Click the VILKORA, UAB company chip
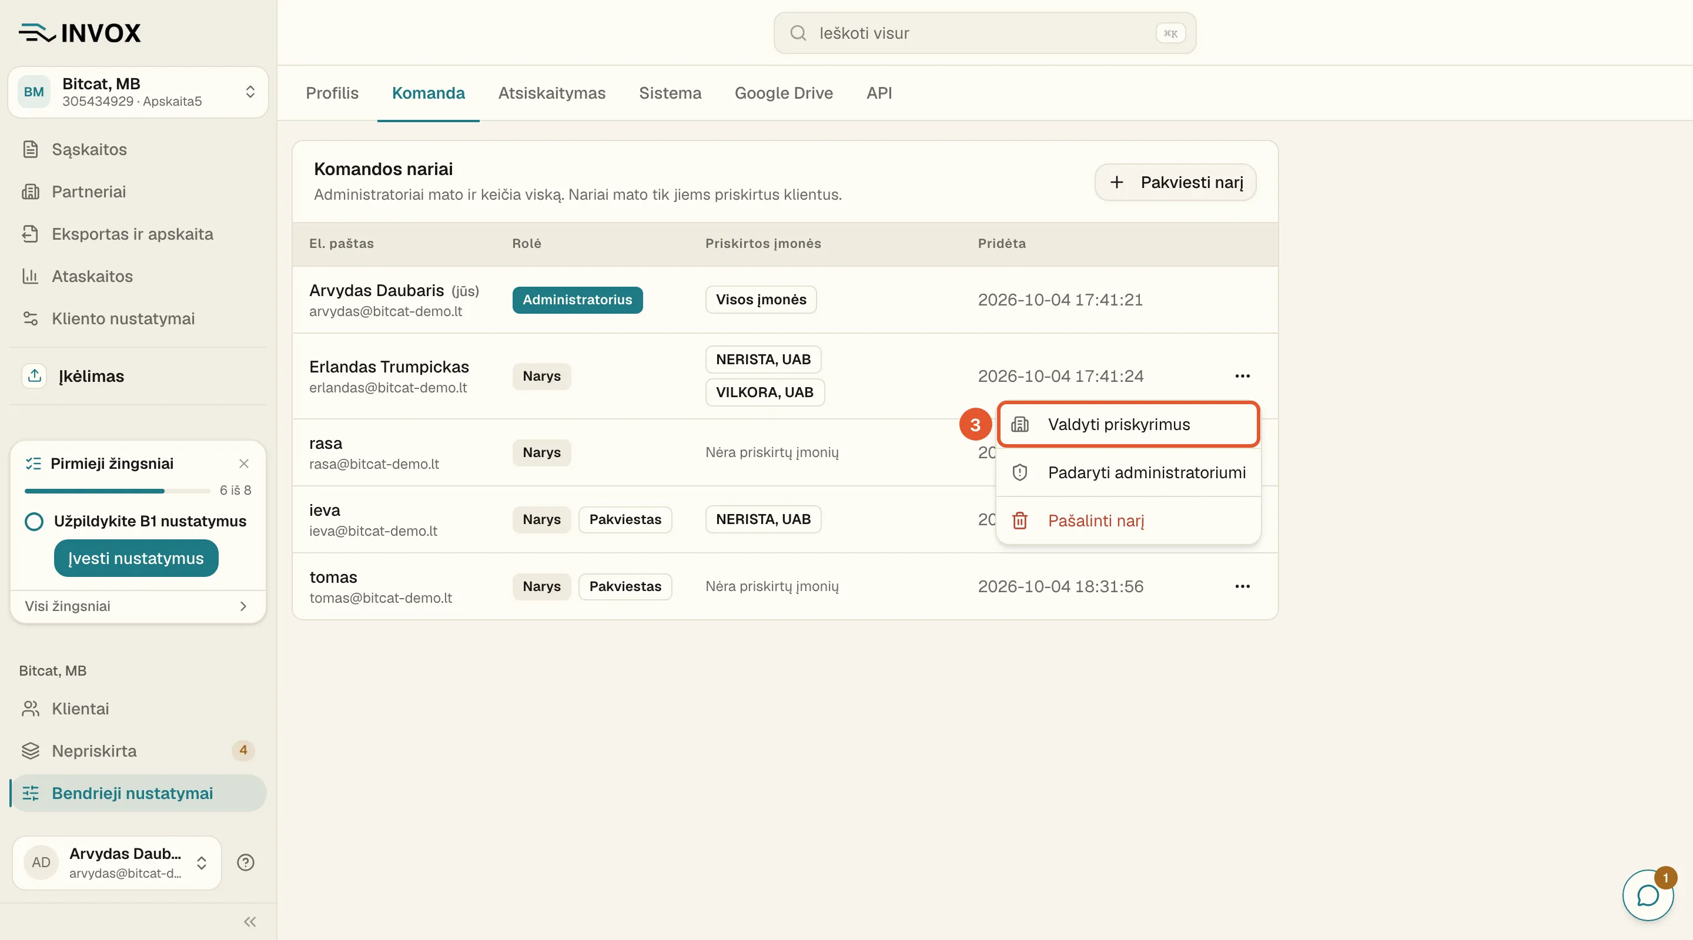Screen dimensions: 1693x940 (765, 392)
